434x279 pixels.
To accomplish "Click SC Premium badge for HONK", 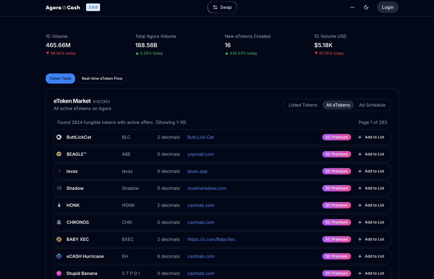I will [336, 205].
